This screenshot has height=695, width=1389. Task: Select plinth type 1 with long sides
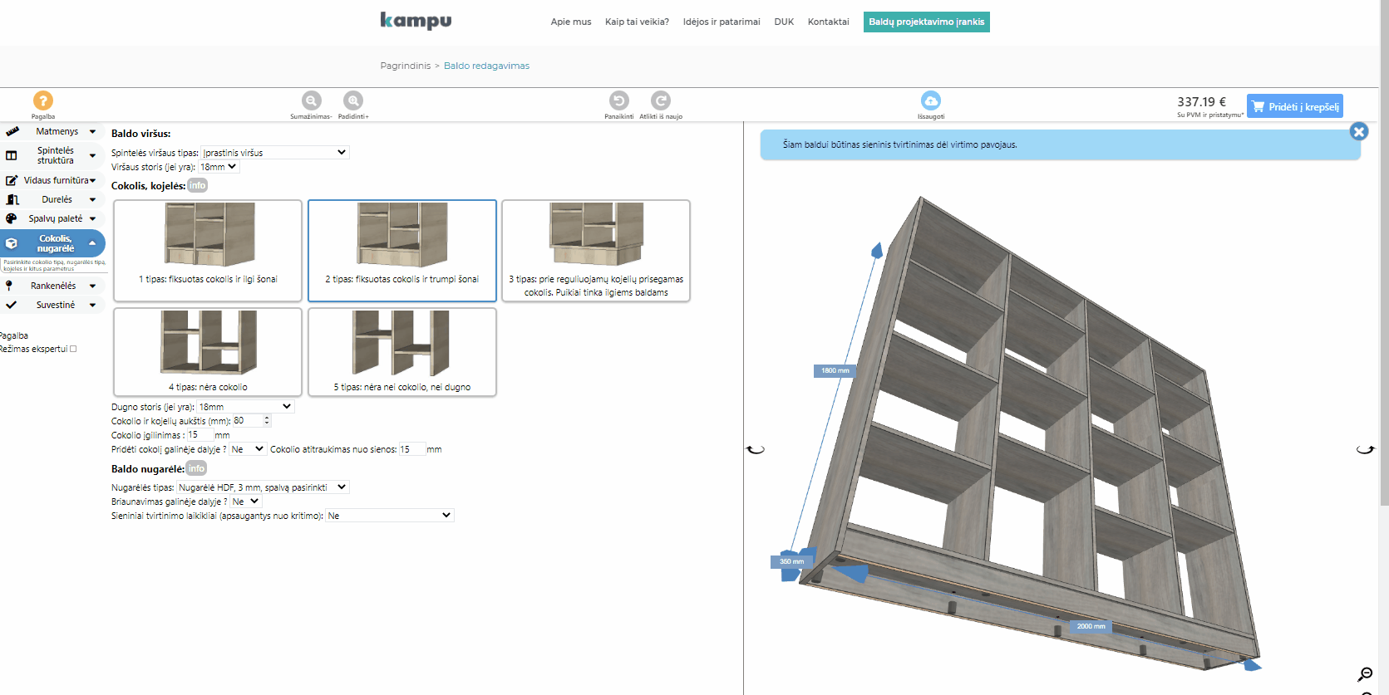(x=208, y=251)
